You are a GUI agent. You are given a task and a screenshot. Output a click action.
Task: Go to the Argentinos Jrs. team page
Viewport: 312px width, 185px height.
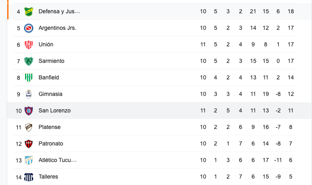coord(57,28)
